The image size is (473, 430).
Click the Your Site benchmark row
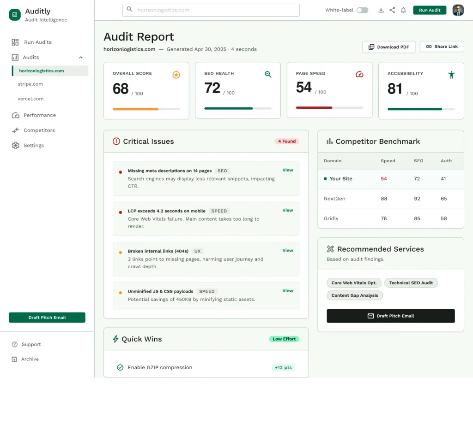tap(391, 179)
